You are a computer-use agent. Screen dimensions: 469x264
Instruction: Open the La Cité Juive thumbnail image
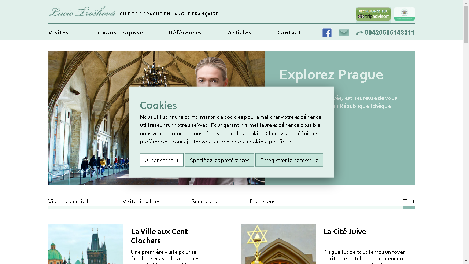278,244
